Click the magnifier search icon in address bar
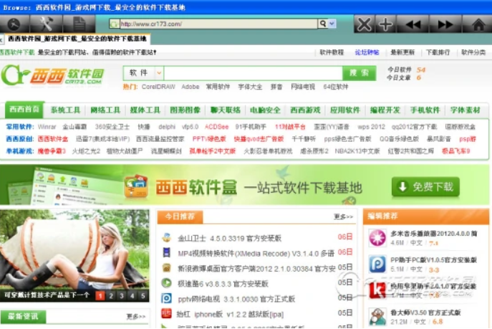Screen dimensions: 492x329 click(x=322, y=24)
